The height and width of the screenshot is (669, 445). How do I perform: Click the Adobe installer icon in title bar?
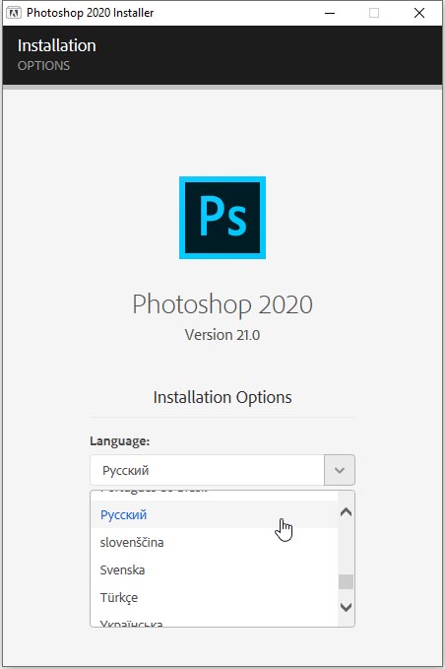pos(13,13)
